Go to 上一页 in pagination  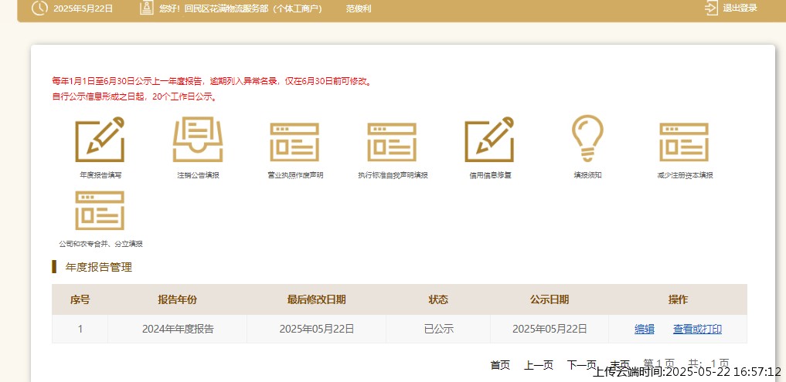click(x=539, y=365)
